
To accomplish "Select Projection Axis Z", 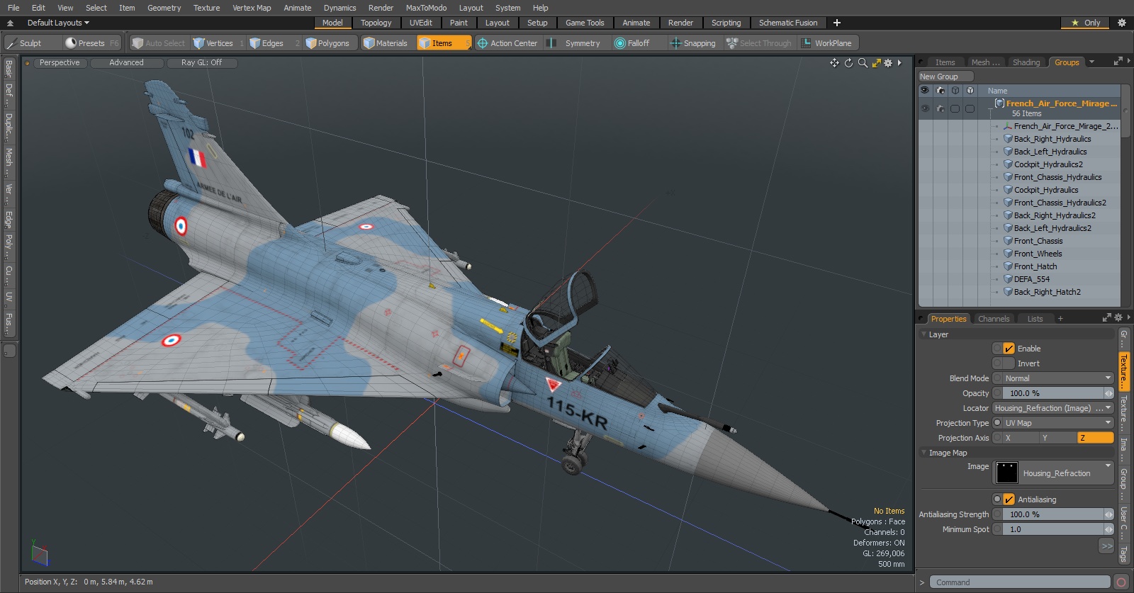I will 1096,438.
